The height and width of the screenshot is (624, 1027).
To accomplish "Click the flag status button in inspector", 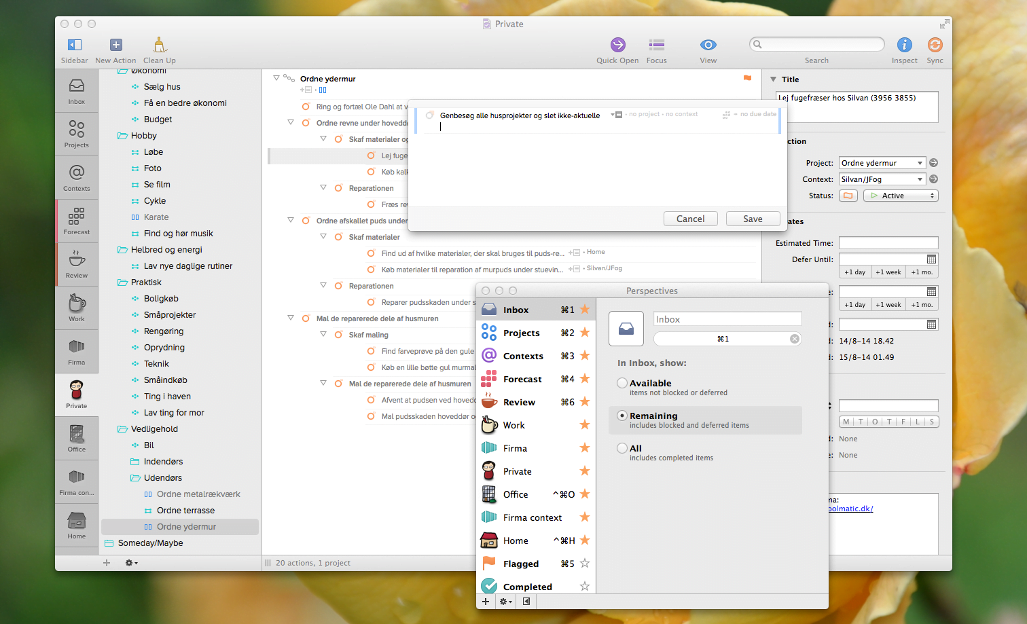I will 848,196.
